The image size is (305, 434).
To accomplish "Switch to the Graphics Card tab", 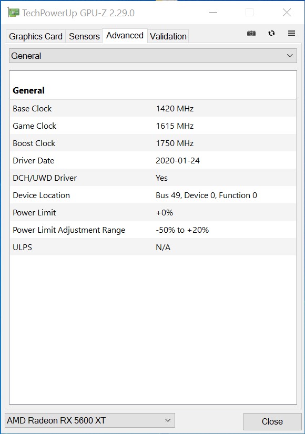I will 35,36.
